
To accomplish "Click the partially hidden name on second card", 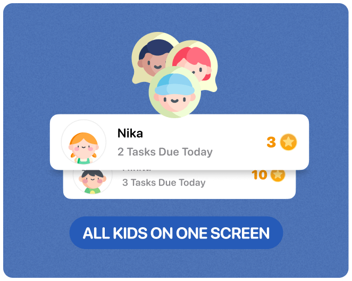I will [x=137, y=171].
